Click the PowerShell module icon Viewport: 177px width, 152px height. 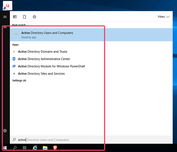(14, 66)
